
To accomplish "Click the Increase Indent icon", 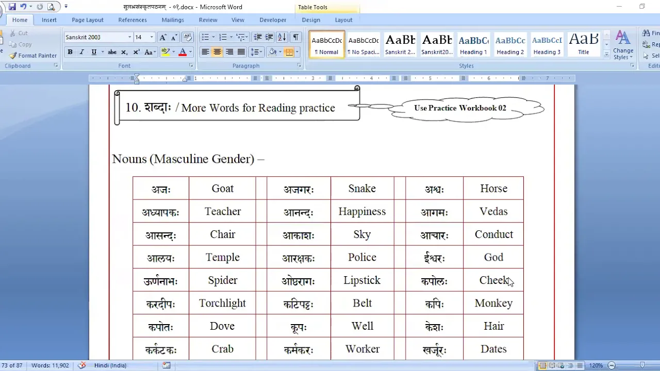I will click(269, 37).
